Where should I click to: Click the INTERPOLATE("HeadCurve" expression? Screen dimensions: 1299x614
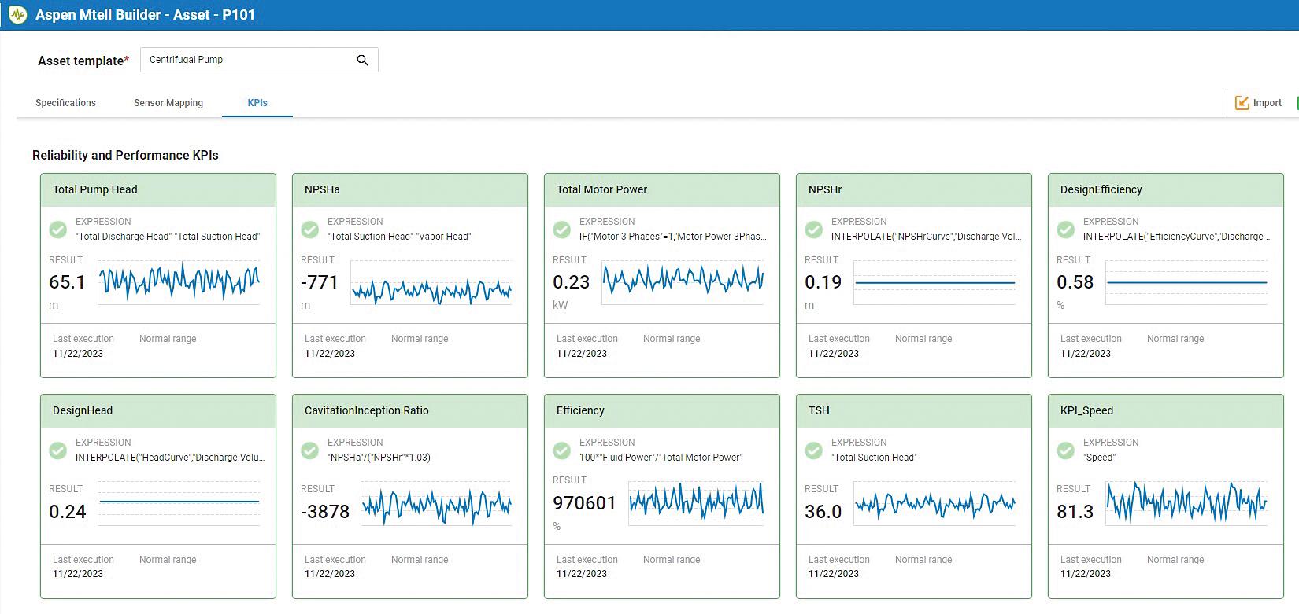tap(170, 458)
